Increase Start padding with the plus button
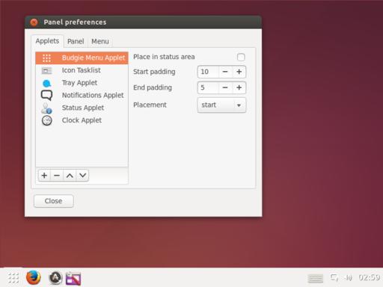 239,72
